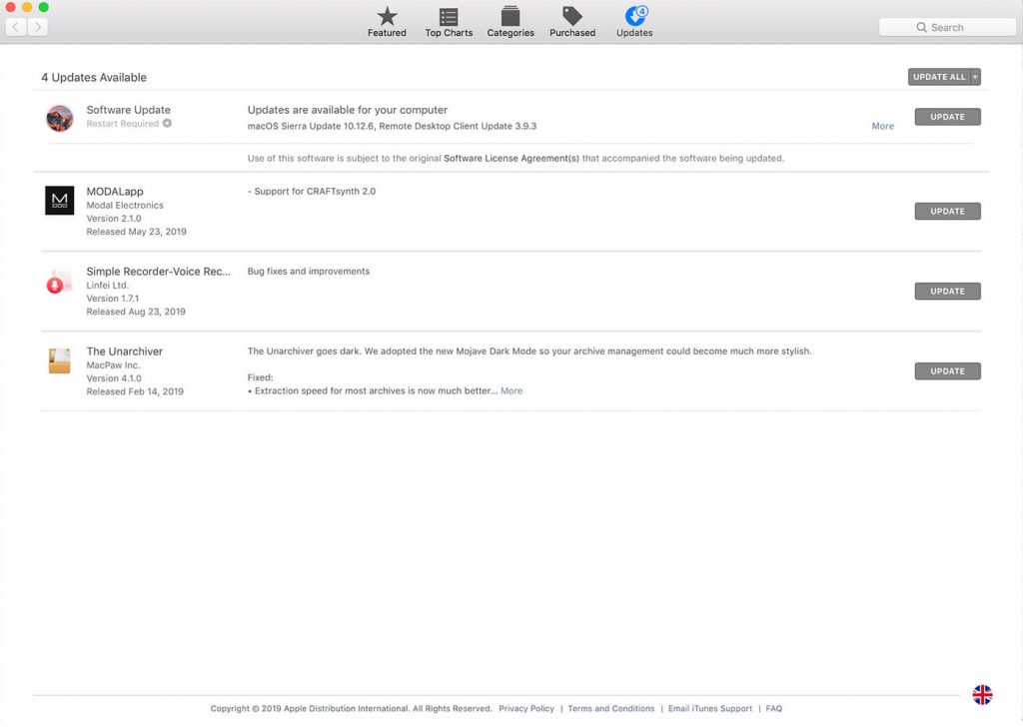Go back with the back arrow
Image resolution: width=1023 pixels, height=727 pixels.
coord(16,27)
